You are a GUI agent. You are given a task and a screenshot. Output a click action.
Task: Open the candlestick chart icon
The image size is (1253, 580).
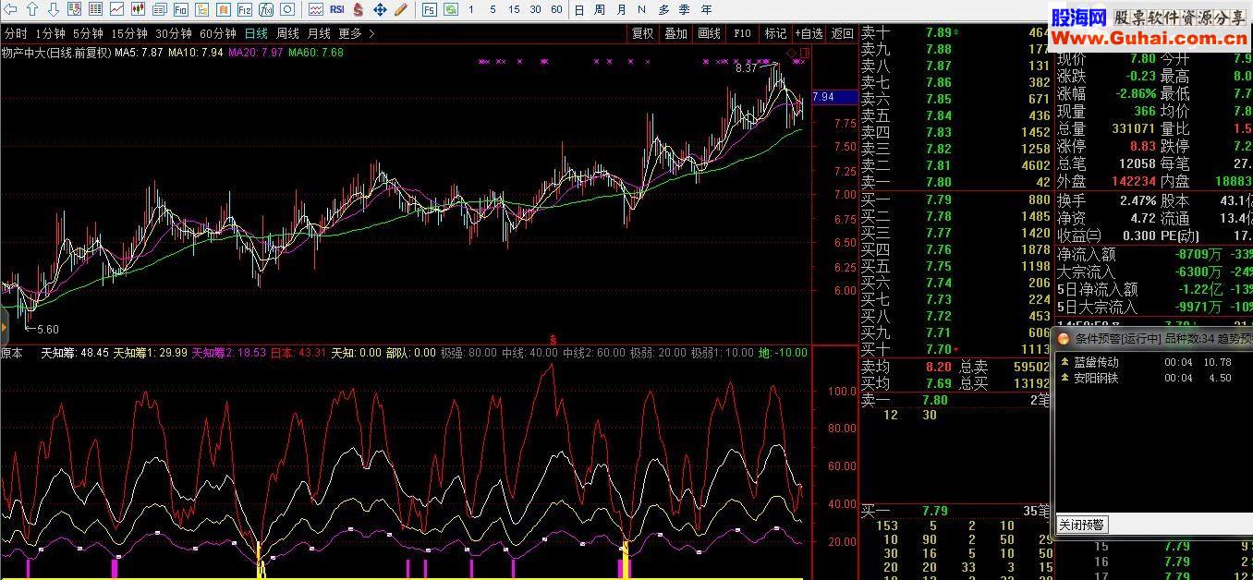coord(138,9)
